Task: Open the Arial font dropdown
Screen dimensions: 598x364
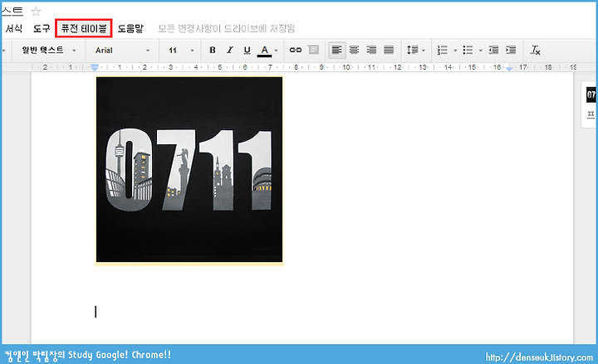Action: (122, 51)
